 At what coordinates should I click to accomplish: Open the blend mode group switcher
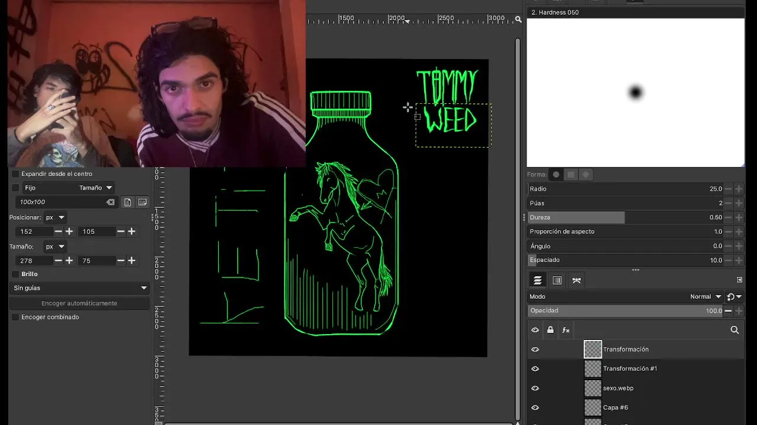pyautogui.click(x=734, y=297)
